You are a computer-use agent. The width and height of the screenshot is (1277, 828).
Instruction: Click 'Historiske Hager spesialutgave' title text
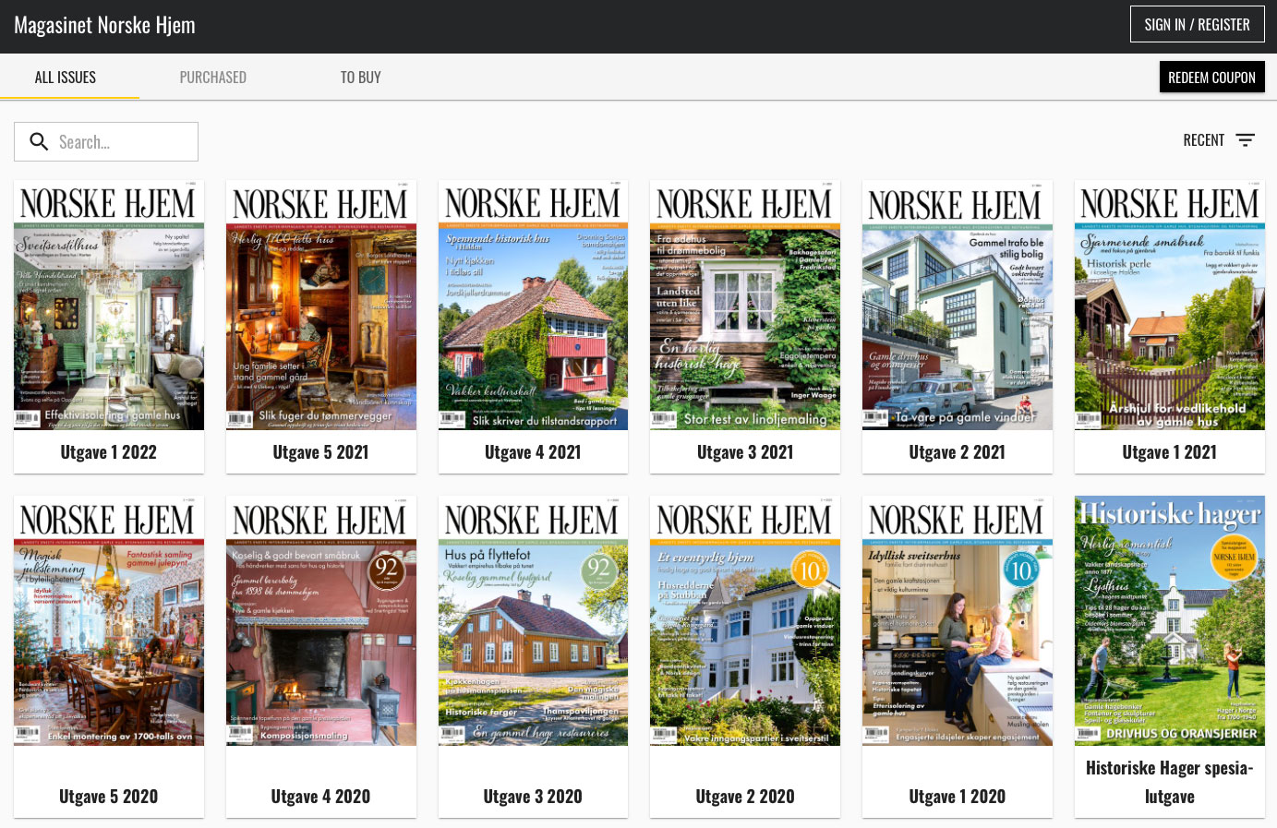[x=1170, y=782]
